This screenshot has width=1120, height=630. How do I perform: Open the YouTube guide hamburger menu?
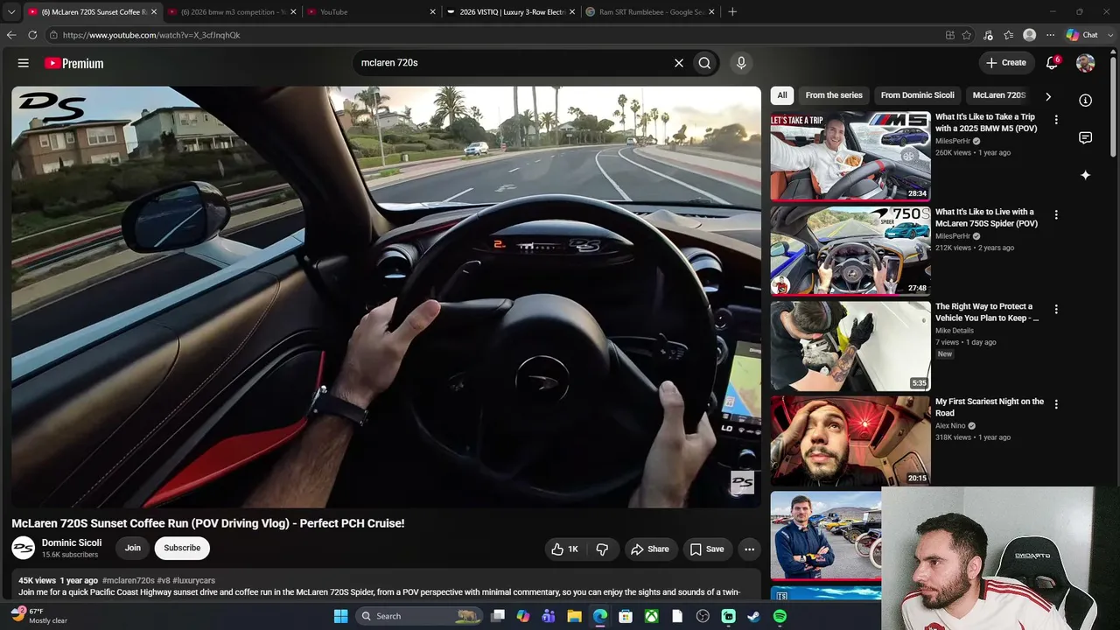24,63
